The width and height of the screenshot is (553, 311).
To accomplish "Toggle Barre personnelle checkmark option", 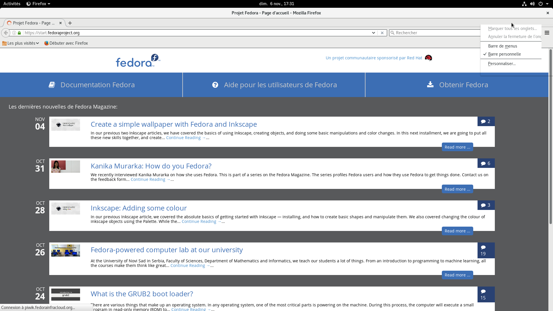I will 504,54.
